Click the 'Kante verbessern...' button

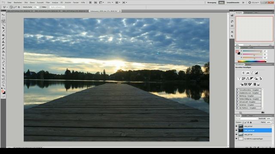tap(57, 7)
